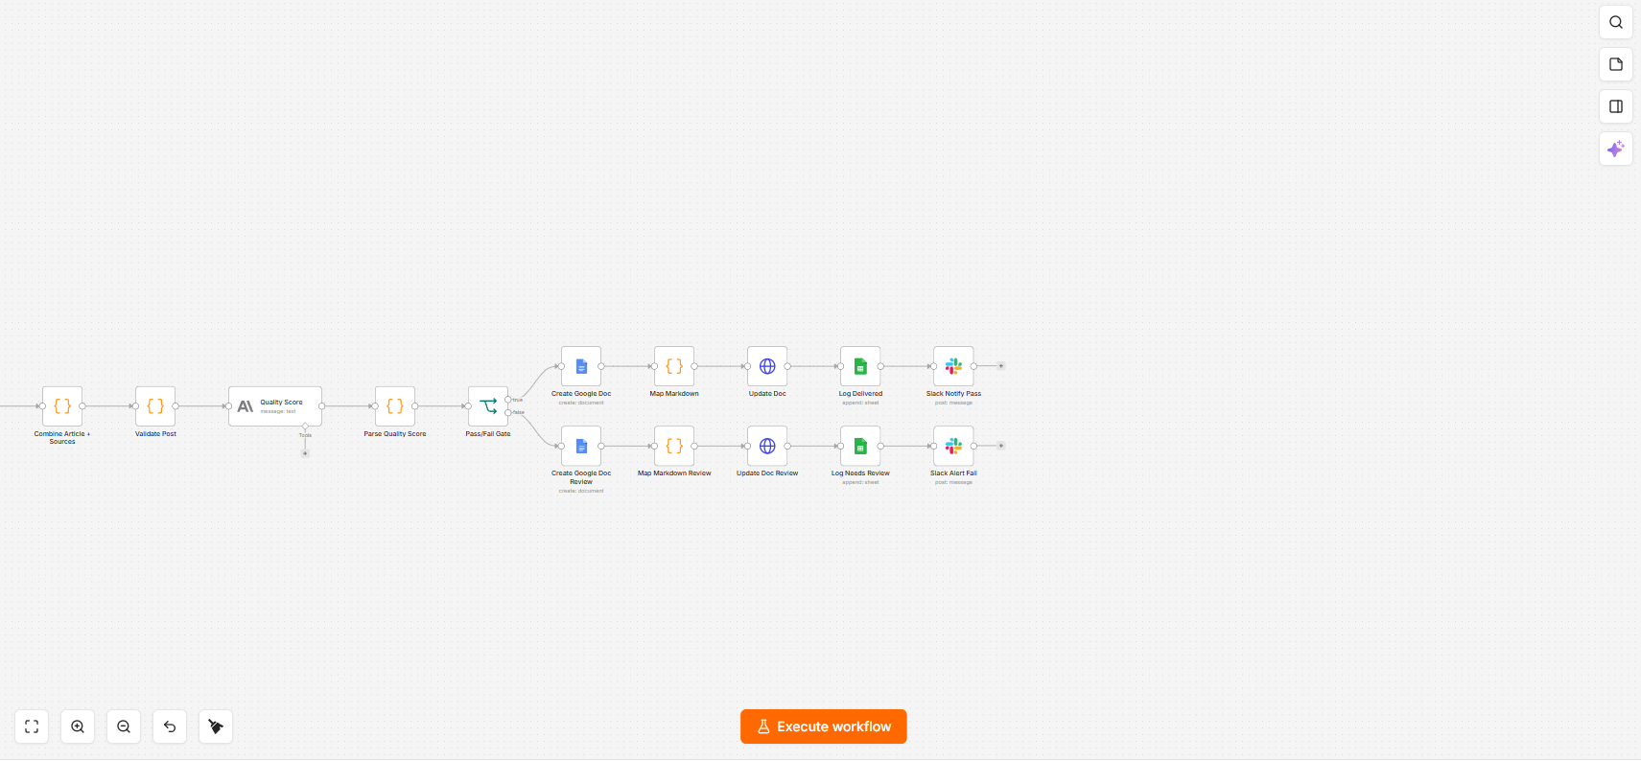
Task: Open the canvas search magnifier
Action: point(1616,22)
